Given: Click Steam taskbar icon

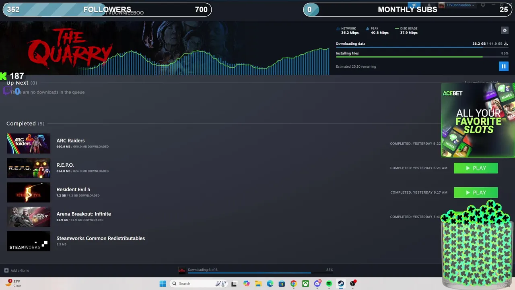Looking at the screenshot, I should coord(341,284).
